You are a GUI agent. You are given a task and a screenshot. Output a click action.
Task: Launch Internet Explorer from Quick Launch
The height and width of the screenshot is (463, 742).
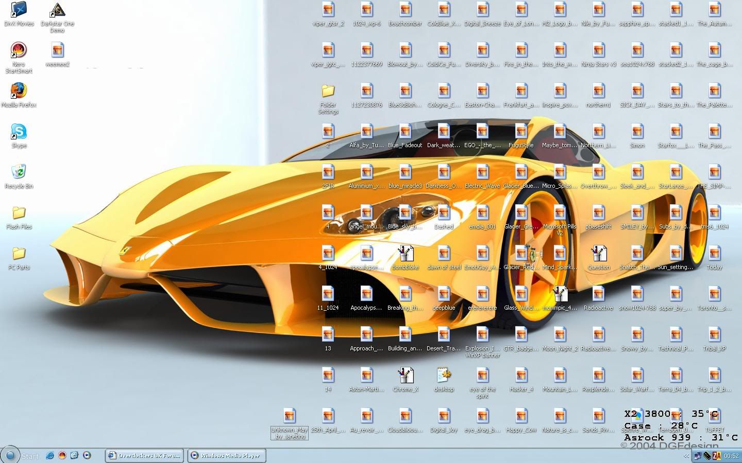point(50,455)
